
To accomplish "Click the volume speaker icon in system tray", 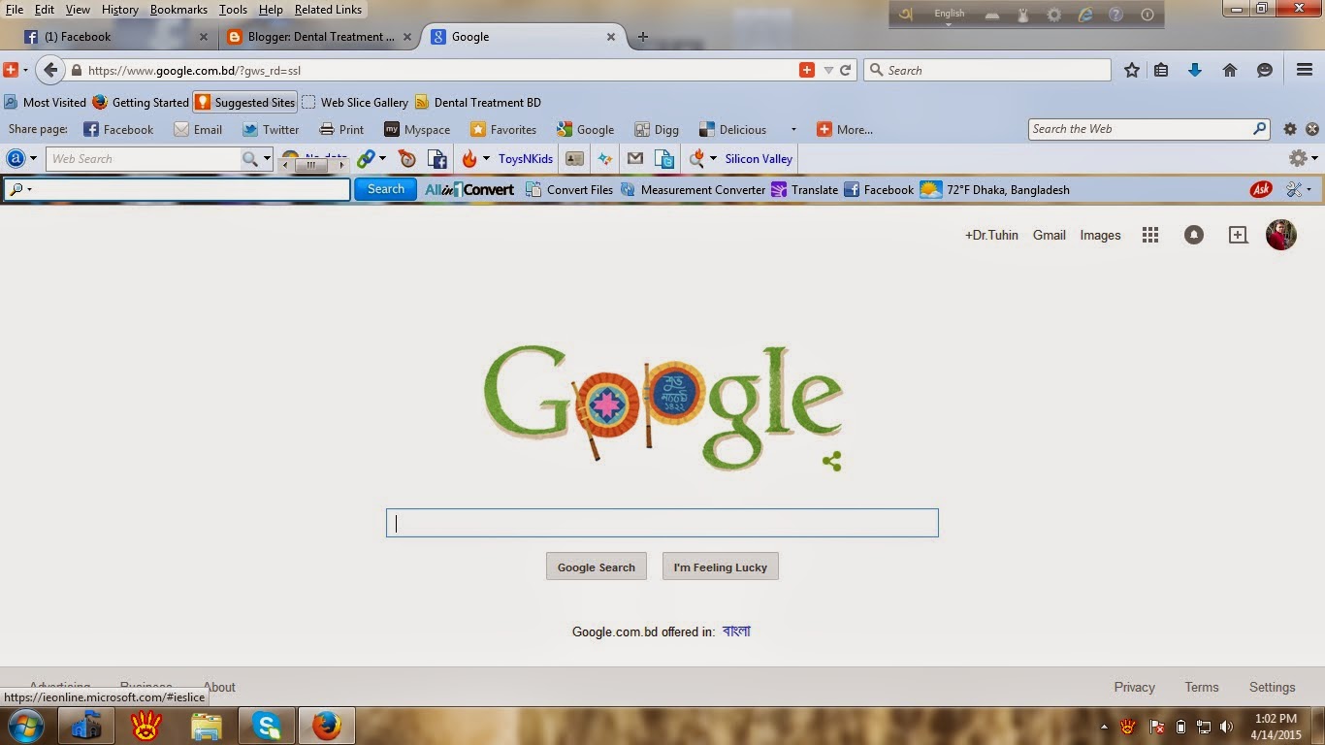I will click(x=1227, y=726).
